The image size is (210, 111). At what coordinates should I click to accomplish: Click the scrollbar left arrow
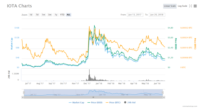[23, 97]
